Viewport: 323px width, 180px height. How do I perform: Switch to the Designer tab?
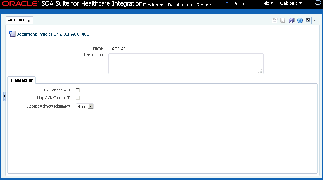click(153, 5)
